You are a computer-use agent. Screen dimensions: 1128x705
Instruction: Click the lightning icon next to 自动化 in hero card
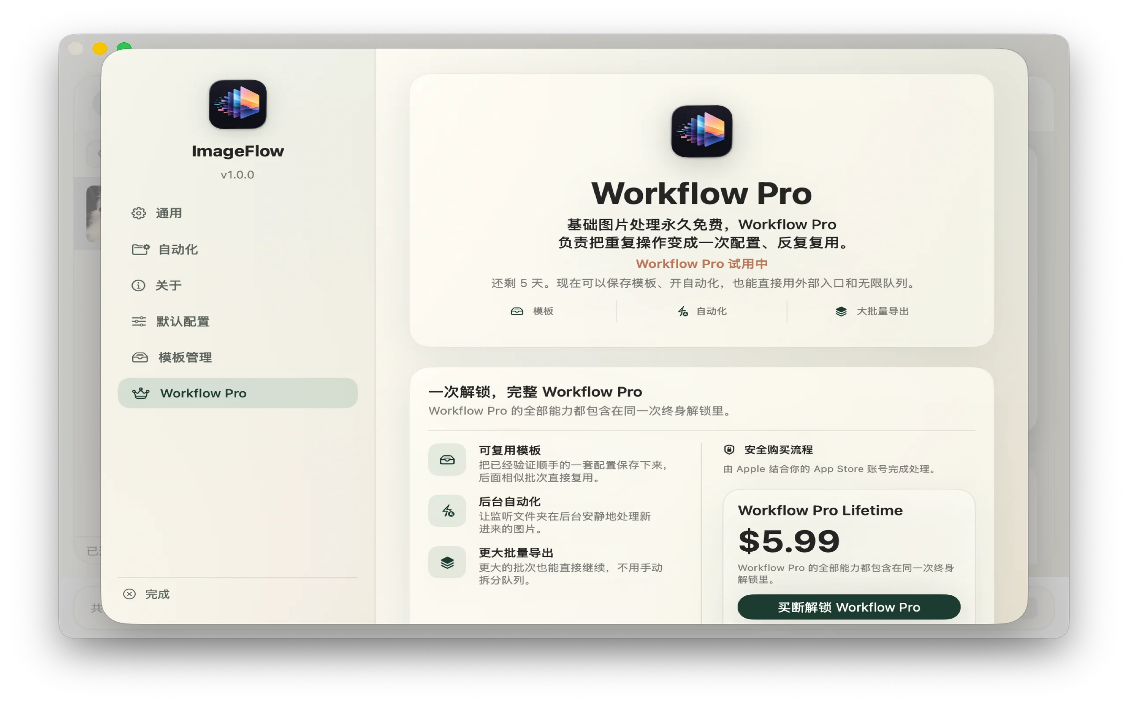(683, 311)
